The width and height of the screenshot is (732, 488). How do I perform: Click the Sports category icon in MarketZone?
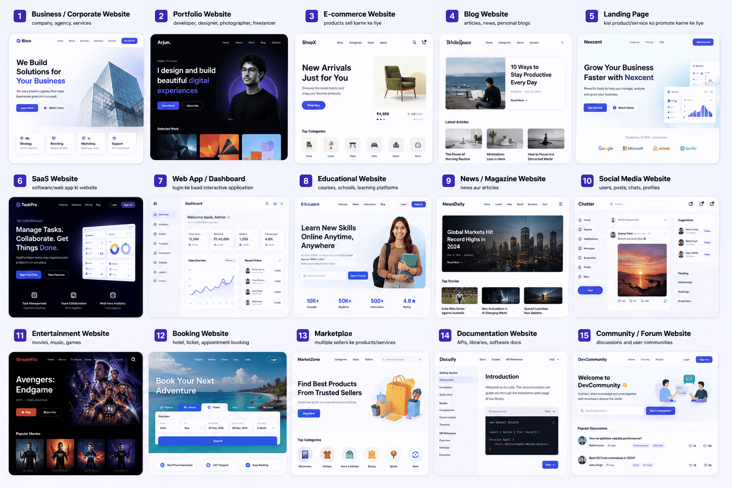pyautogui.click(x=394, y=454)
